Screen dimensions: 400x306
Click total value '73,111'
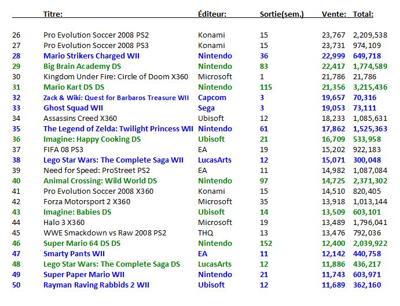(x=365, y=108)
